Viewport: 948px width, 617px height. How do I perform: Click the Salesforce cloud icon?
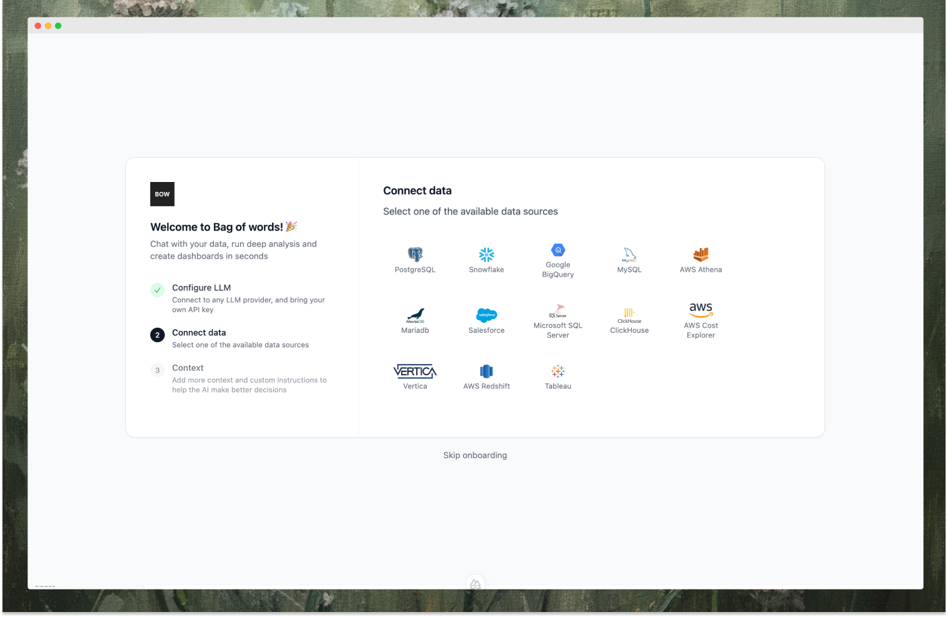coord(486,315)
